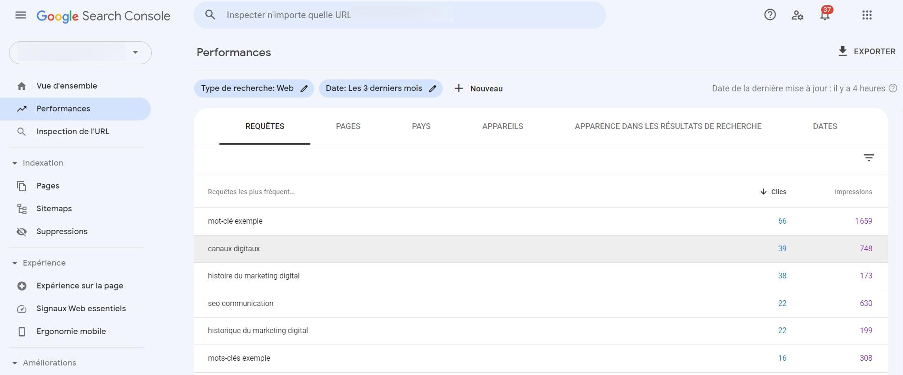This screenshot has height=375, width=903.
Task: Click the download icon next to Exporter
Action: click(x=843, y=51)
